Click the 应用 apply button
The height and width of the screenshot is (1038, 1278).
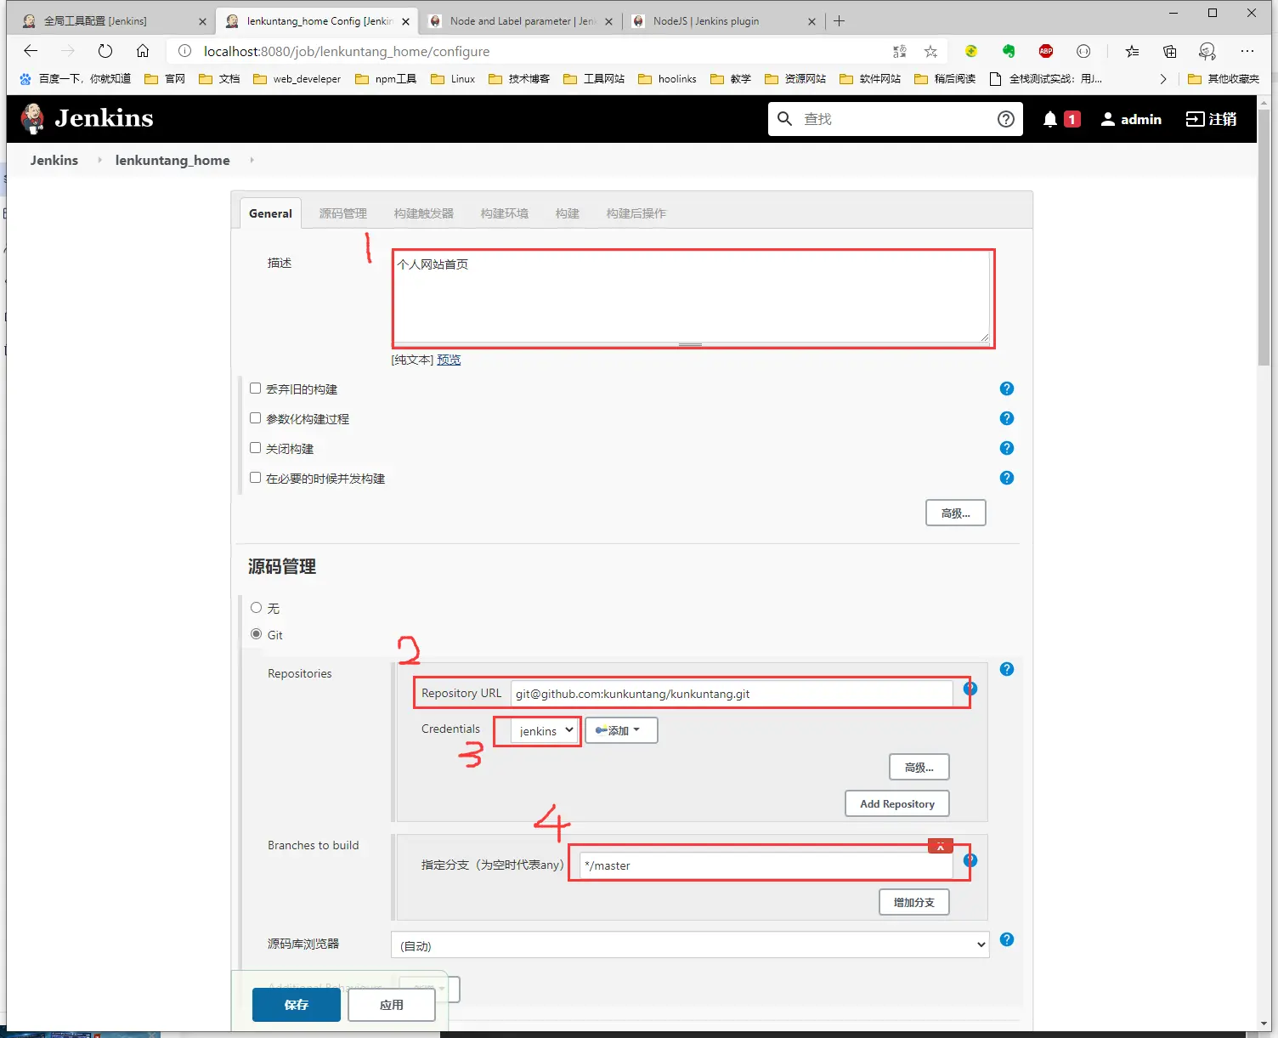pyautogui.click(x=392, y=1005)
